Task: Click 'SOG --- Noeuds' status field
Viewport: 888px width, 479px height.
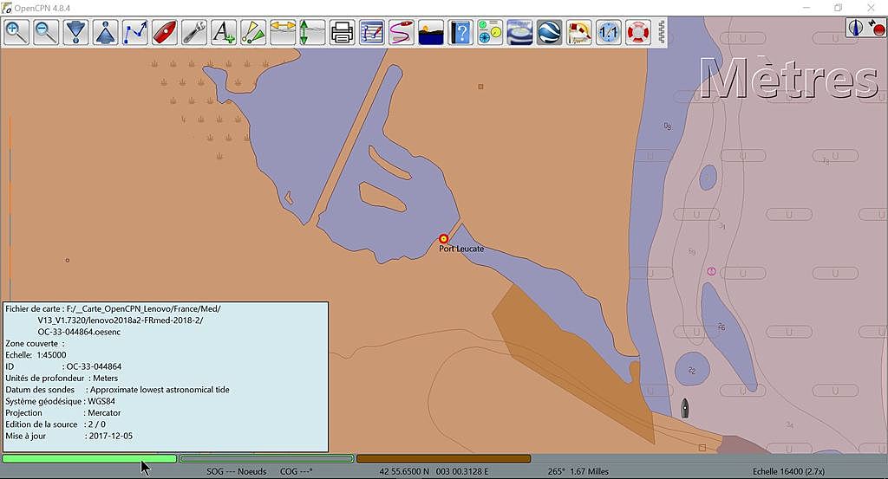Action: click(236, 471)
